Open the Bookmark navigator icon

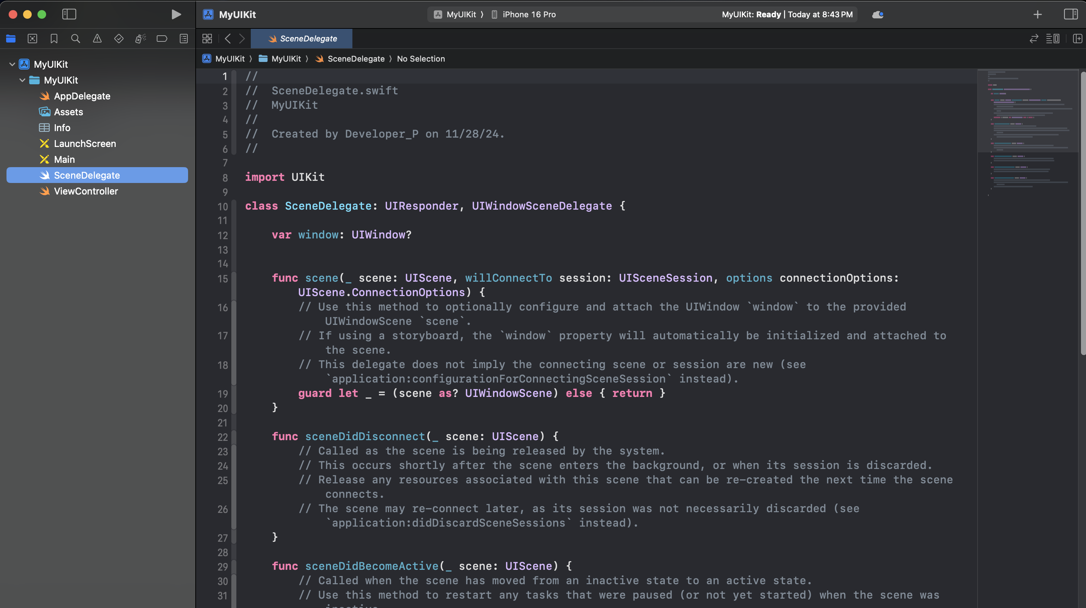click(54, 39)
